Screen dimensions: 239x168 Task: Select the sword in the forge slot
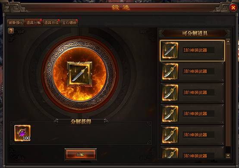point(80,74)
